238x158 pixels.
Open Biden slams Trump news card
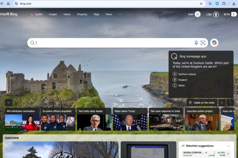tap(130, 119)
